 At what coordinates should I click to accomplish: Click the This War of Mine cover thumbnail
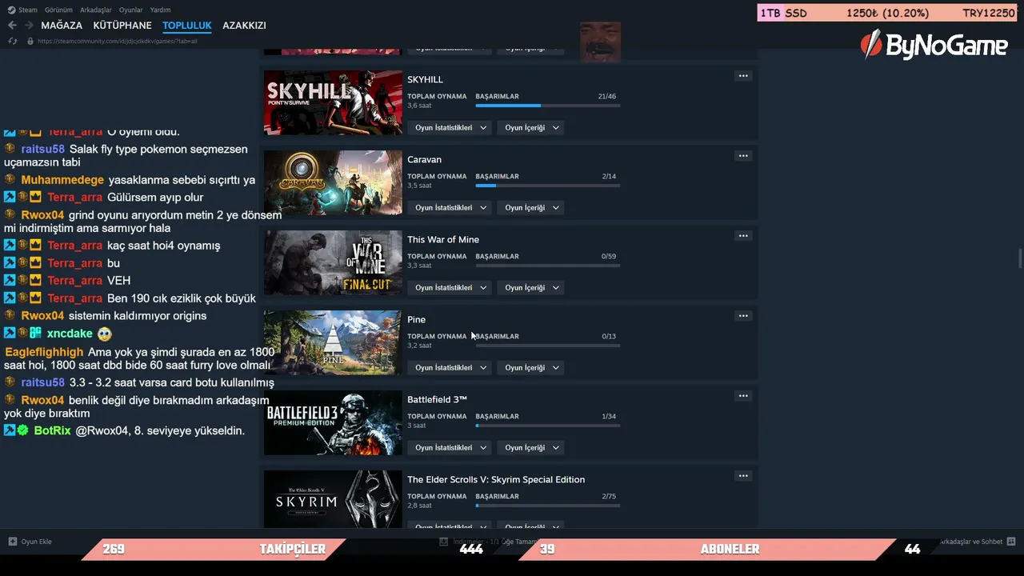tap(333, 262)
